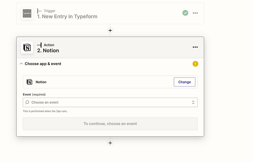This screenshot has height=162, width=253.
Task: Click the small Notion icon in app row
Action: pyautogui.click(x=29, y=82)
